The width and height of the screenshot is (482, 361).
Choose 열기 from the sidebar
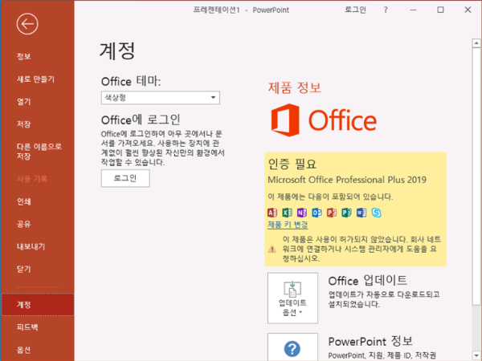coord(23,102)
